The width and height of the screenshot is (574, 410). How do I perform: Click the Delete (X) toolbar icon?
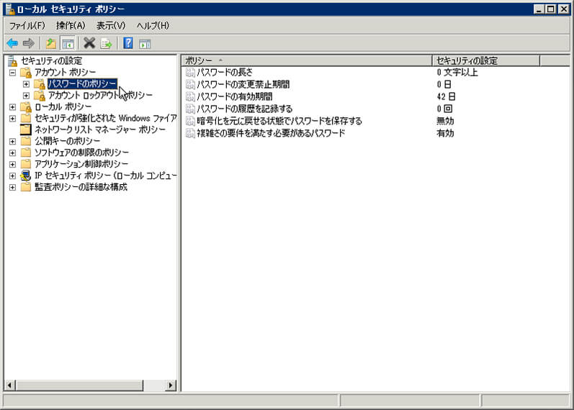click(89, 43)
